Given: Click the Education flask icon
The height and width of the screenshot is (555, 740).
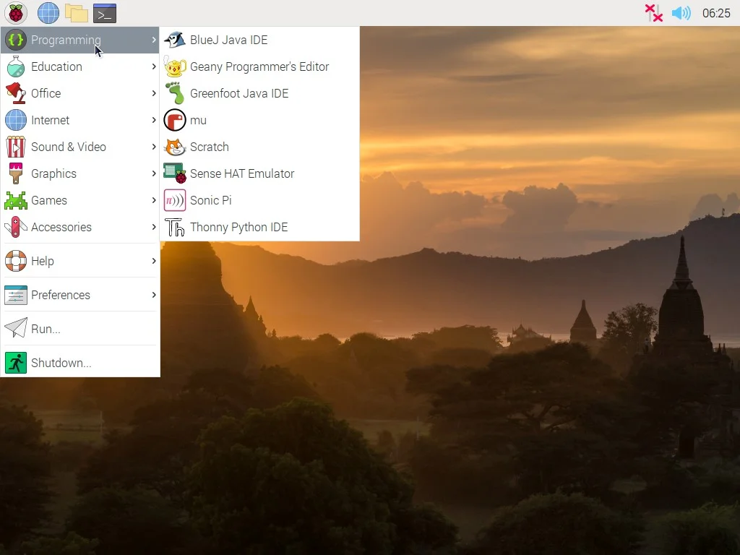Looking at the screenshot, I should [16, 66].
